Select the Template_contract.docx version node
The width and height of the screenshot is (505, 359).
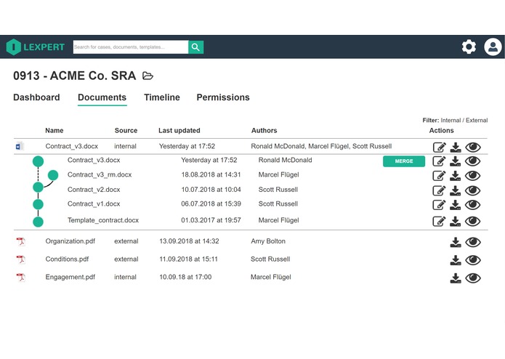tap(38, 222)
